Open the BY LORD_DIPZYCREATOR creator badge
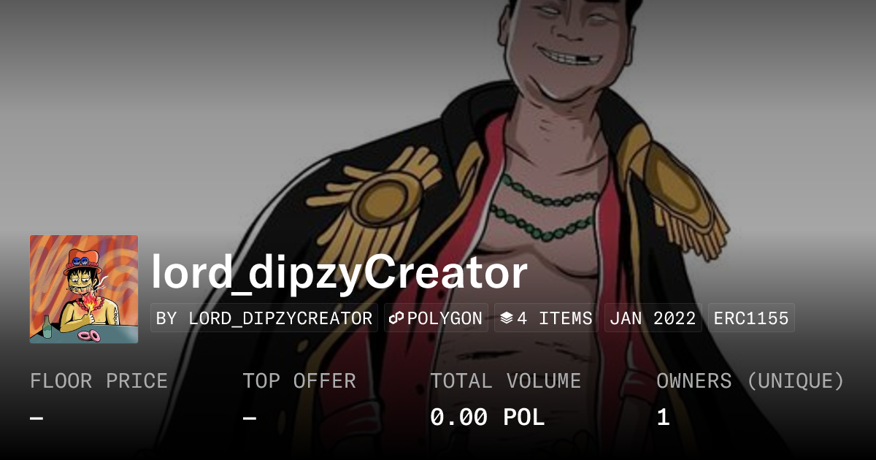 coord(264,318)
